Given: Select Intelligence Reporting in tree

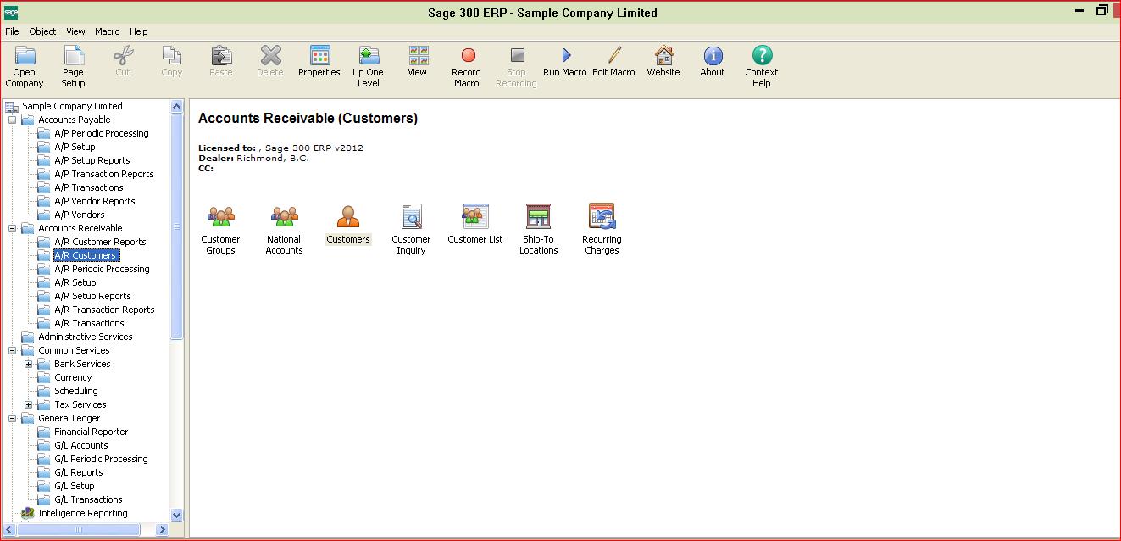Looking at the screenshot, I should click(82, 513).
